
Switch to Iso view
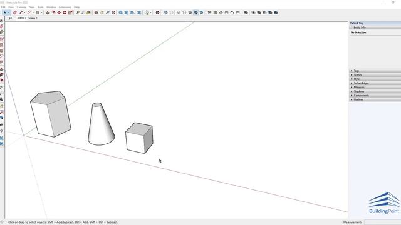pos(209,12)
